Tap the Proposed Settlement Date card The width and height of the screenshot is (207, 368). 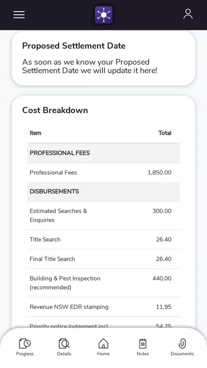pyautogui.click(x=103, y=59)
